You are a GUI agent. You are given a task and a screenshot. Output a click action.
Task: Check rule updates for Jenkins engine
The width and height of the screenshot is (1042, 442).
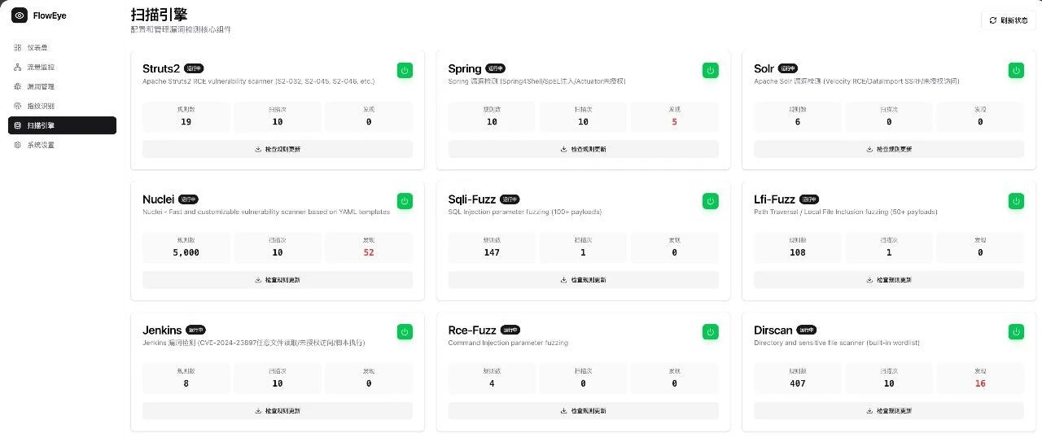coord(278,410)
